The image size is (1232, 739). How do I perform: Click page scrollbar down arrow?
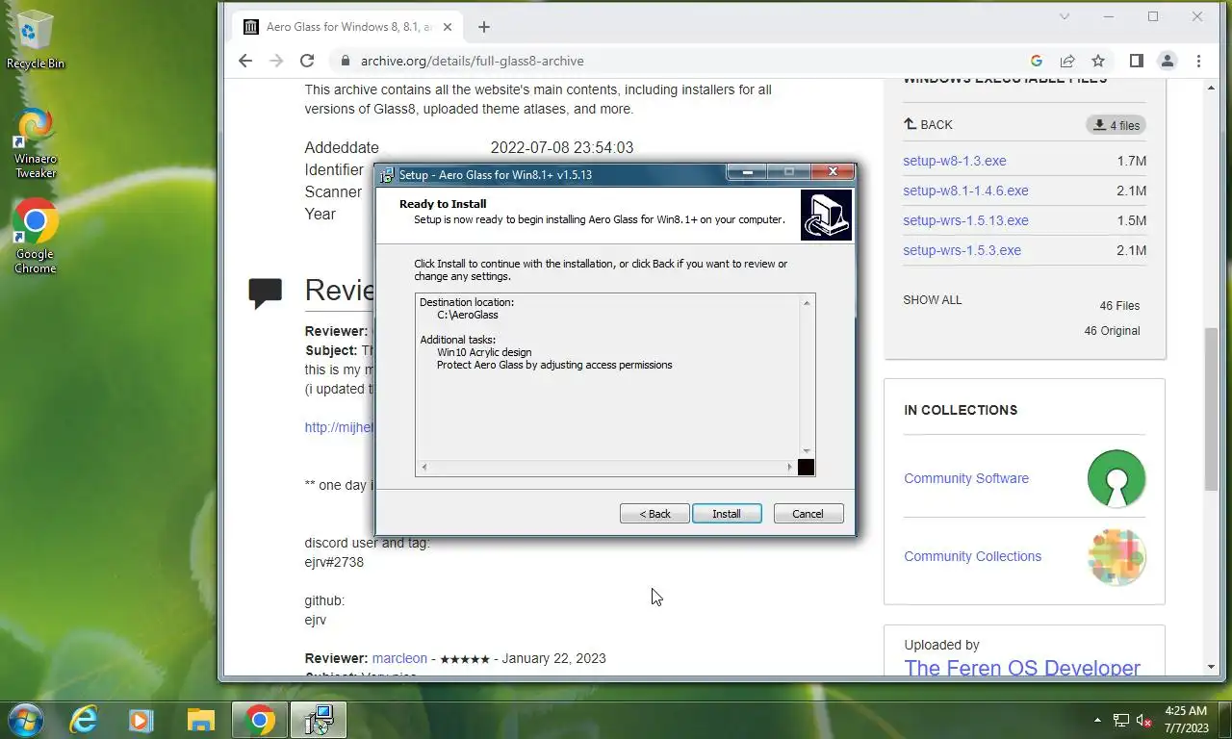click(1211, 667)
